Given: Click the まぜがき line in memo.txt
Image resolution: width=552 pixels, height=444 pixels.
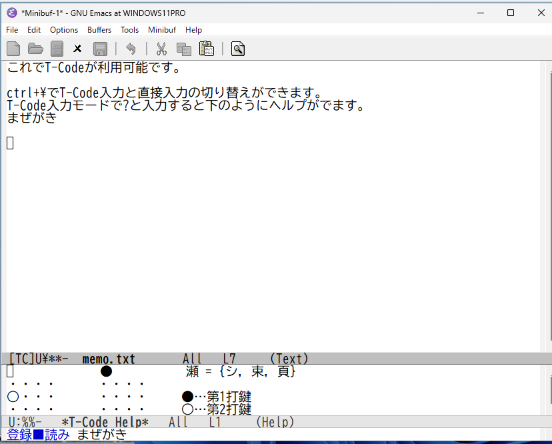Looking at the screenshot, I should pos(32,117).
